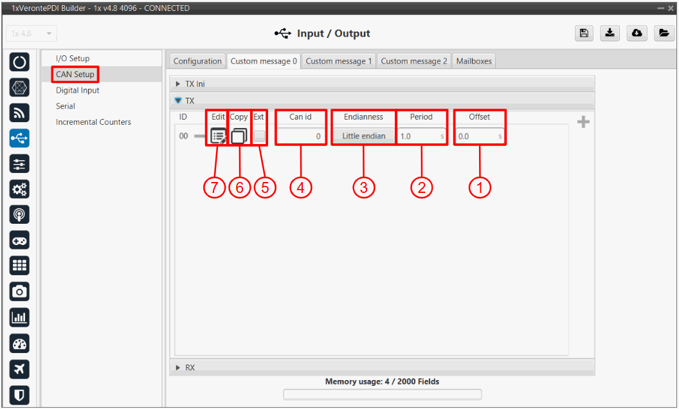Click the open folder icon
Screen dimensions: 679x409
(x=662, y=33)
